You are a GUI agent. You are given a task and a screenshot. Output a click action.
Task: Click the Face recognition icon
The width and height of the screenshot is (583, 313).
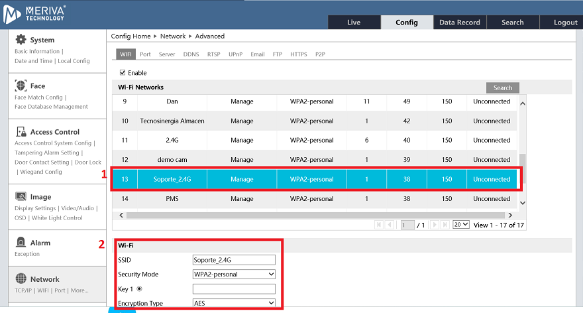[21, 86]
